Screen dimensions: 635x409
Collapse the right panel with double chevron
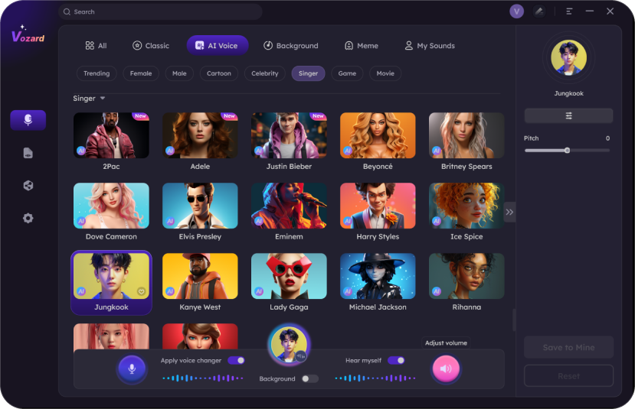coord(509,213)
